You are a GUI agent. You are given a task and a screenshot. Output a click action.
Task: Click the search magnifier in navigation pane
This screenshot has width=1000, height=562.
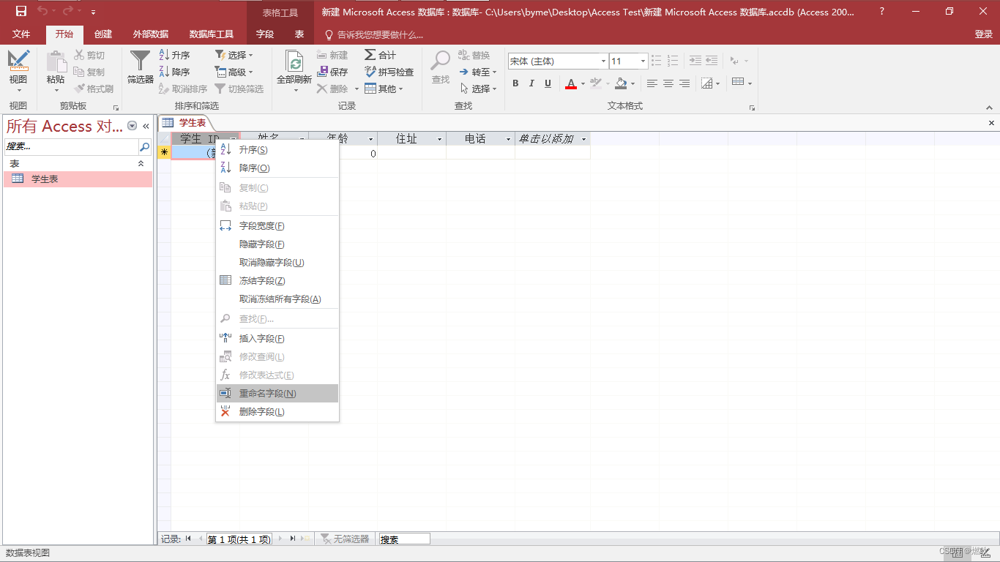point(145,146)
